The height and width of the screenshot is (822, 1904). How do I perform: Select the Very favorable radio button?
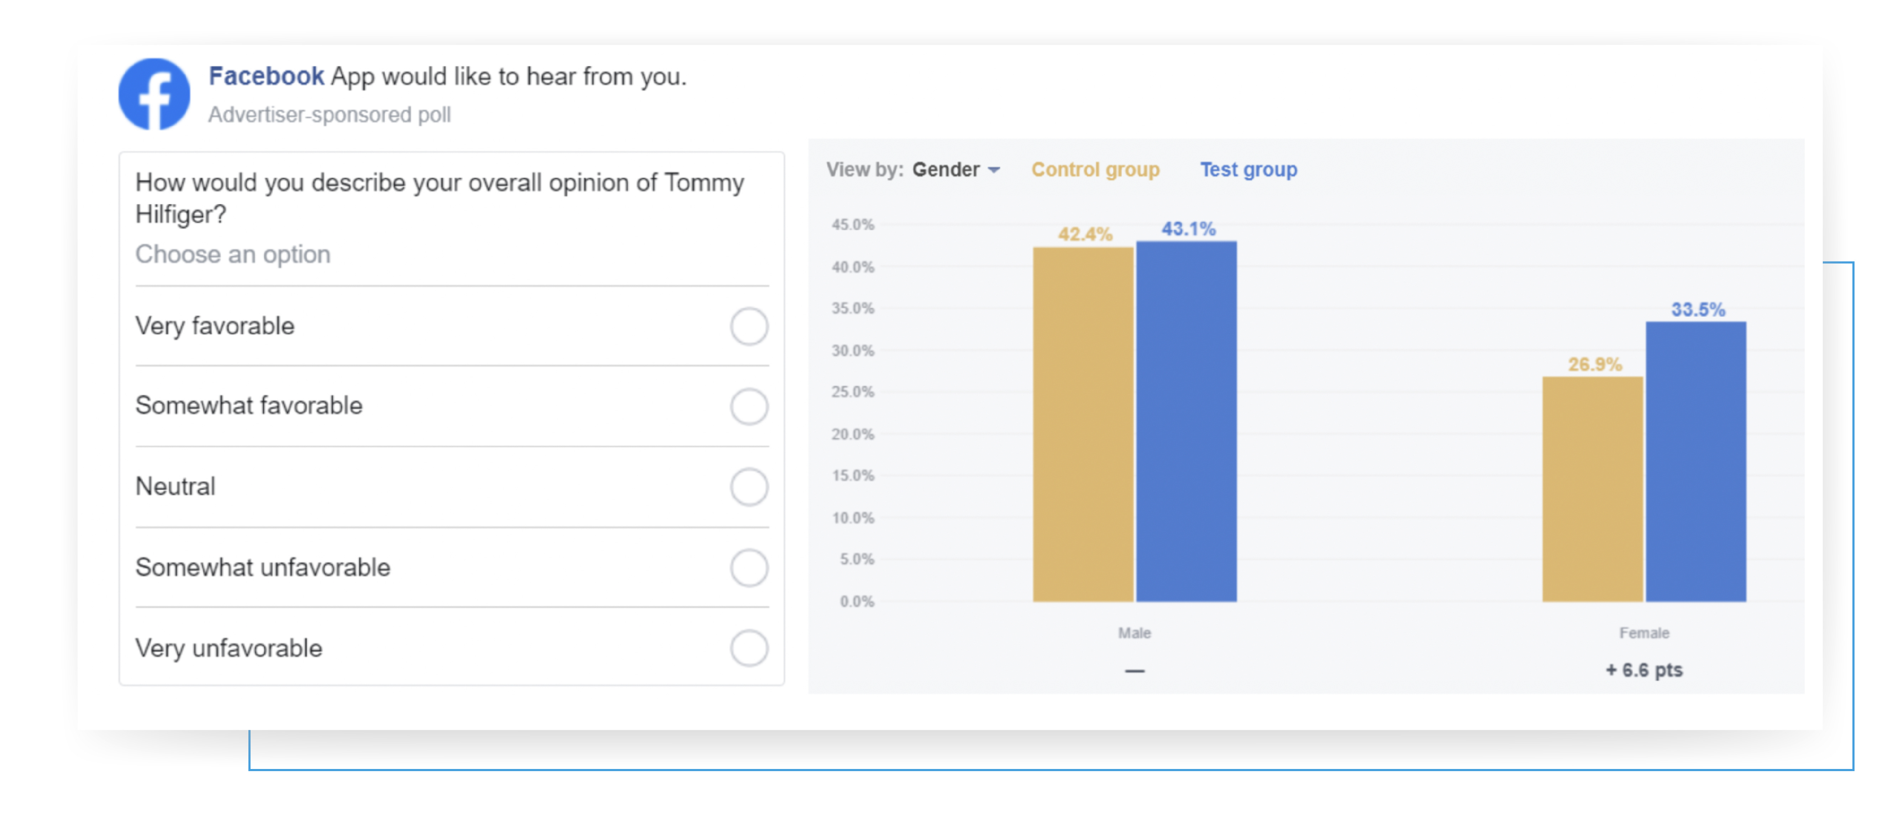[x=749, y=327]
